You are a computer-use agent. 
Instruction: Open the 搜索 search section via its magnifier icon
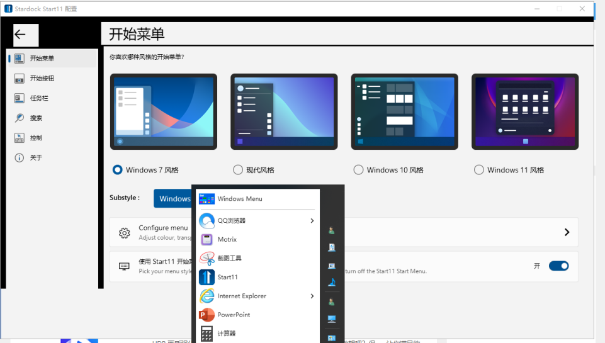pyautogui.click(x=20, y=118)
